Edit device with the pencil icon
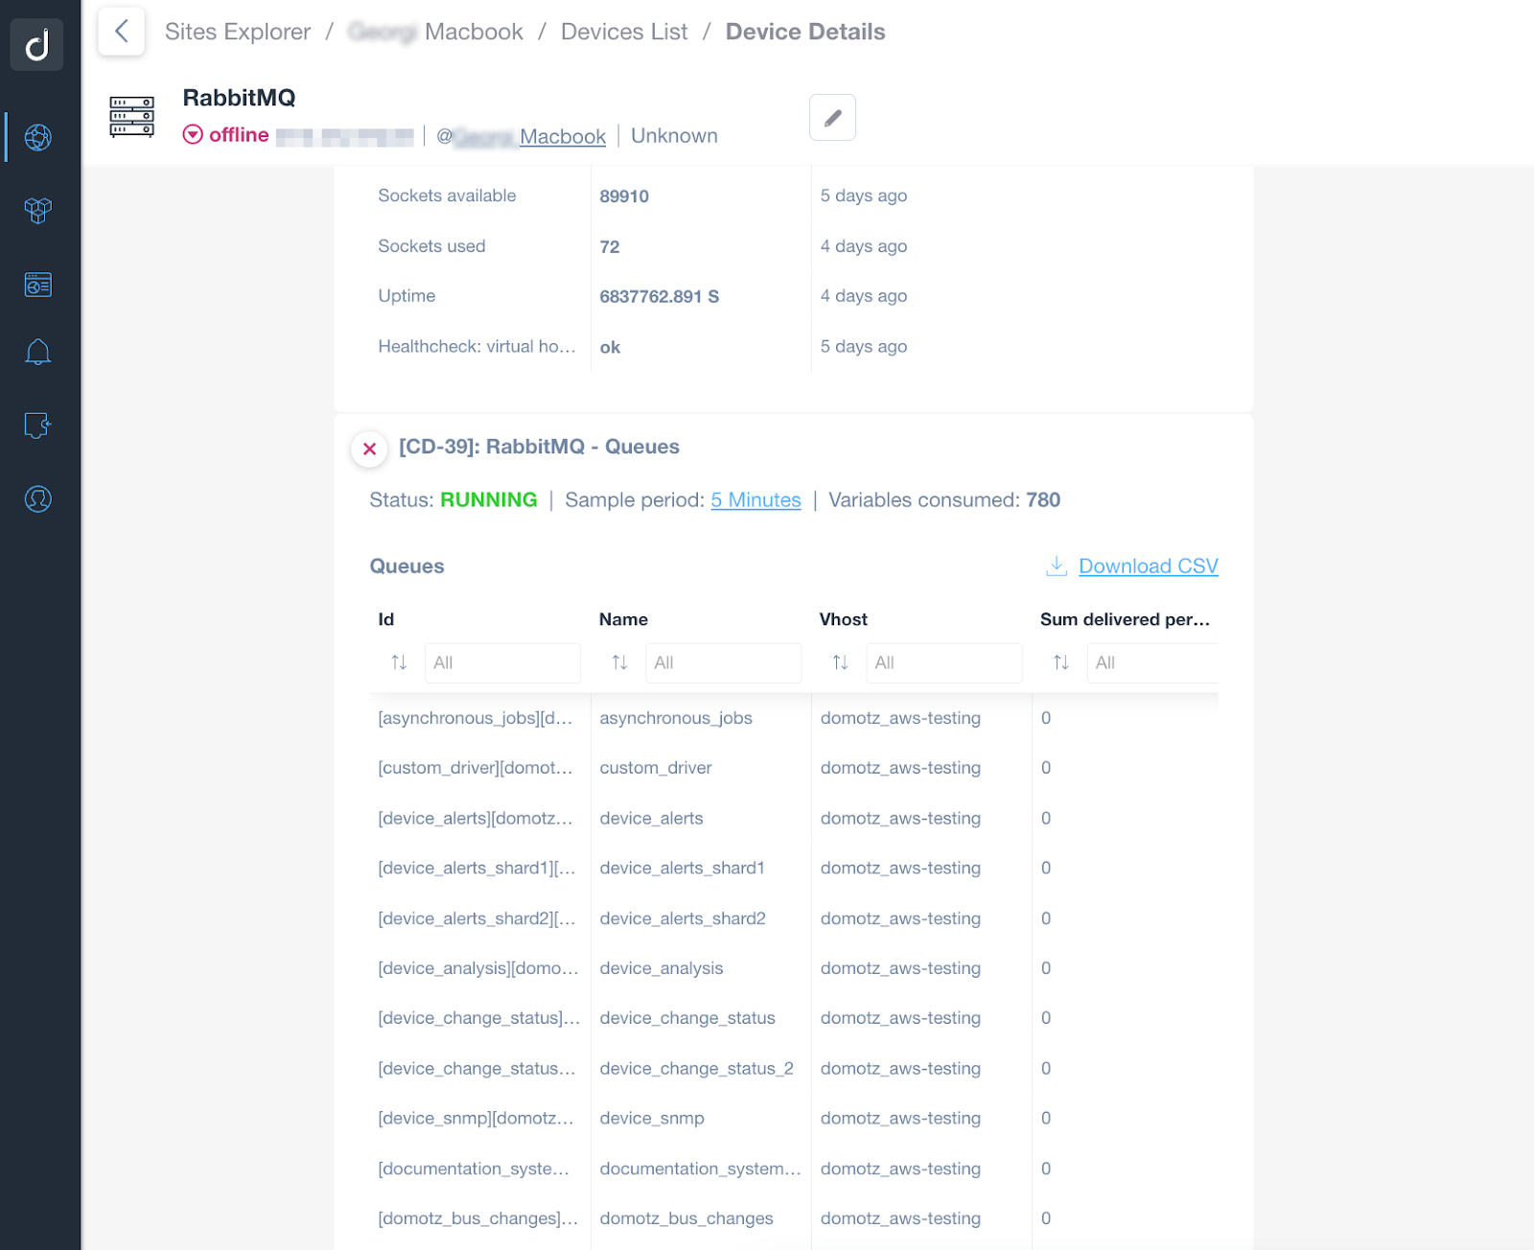The image size is (1534, 1250). point(832,118)
